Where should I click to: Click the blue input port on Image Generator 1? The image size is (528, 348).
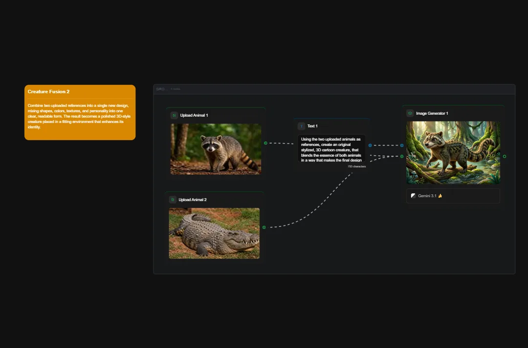tap(401, 145)
